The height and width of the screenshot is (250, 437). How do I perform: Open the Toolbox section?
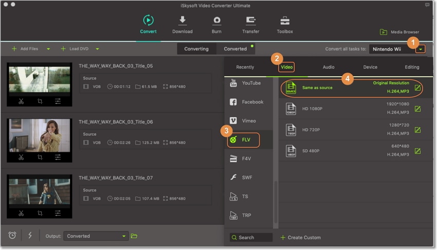(x=284, y=25)
